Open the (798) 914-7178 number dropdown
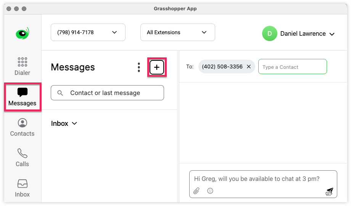This screenshot has width=351, height=206. (88, 32)
